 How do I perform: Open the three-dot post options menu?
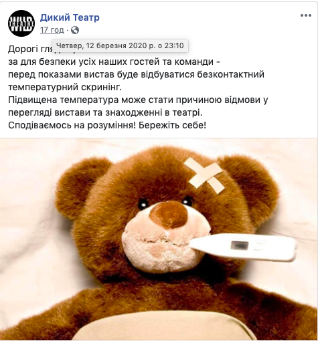point(306,15)
